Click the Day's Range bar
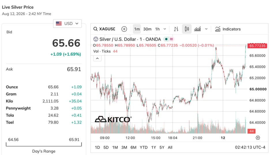The image size is (271, 155). tap(44, 144)
